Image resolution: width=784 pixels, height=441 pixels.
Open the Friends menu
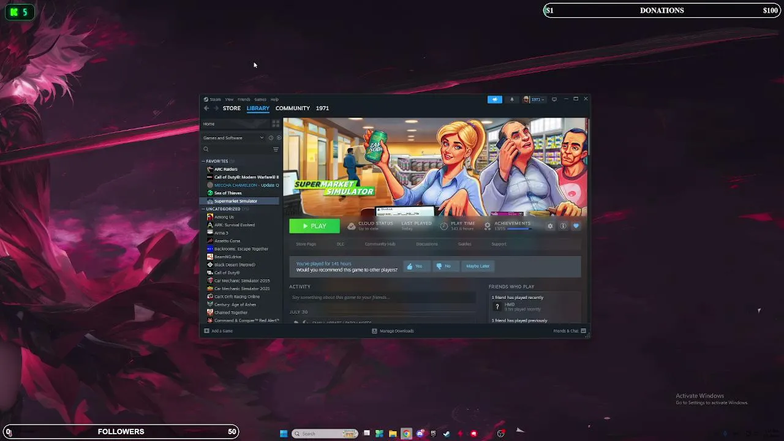click(x=244, y=99)
